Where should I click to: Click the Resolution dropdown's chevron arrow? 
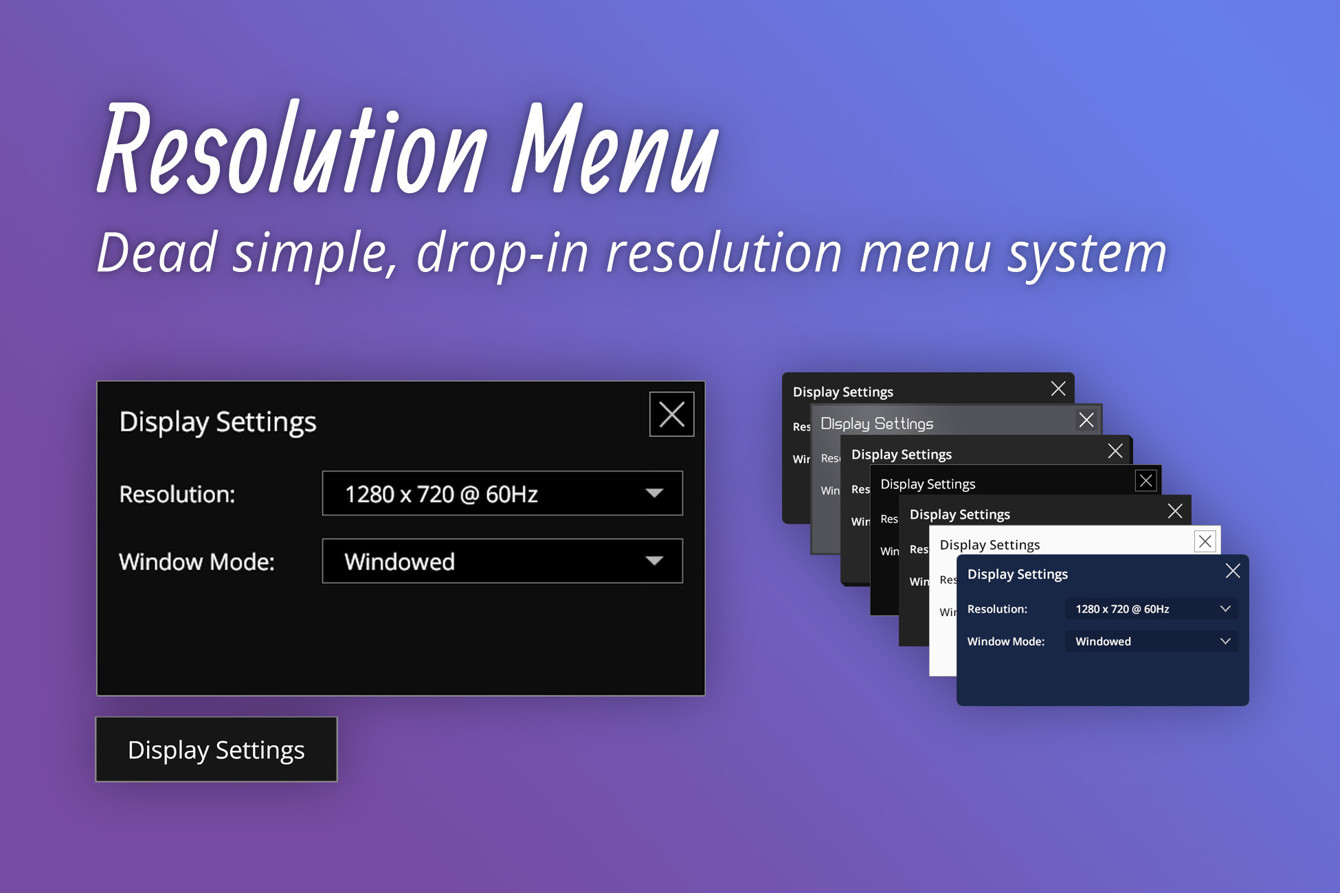pos(654,493)
